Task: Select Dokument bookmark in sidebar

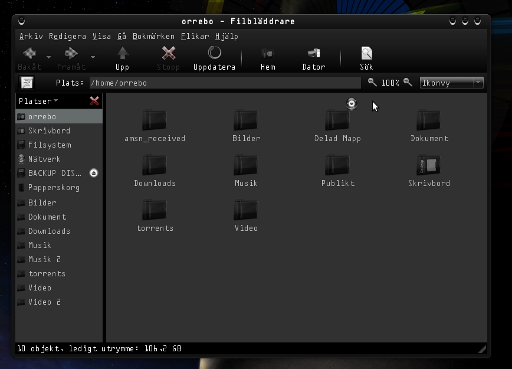Action: tap(59, 217)
